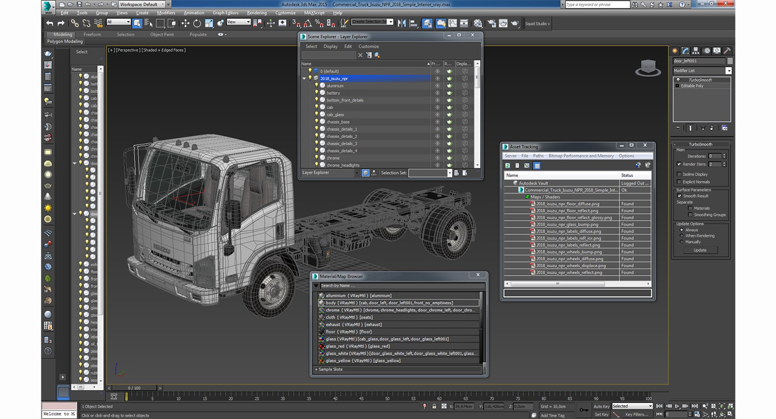Screen dimensions: 776x419
Task: Select the Select and Link tool
Action: [75, 23]
